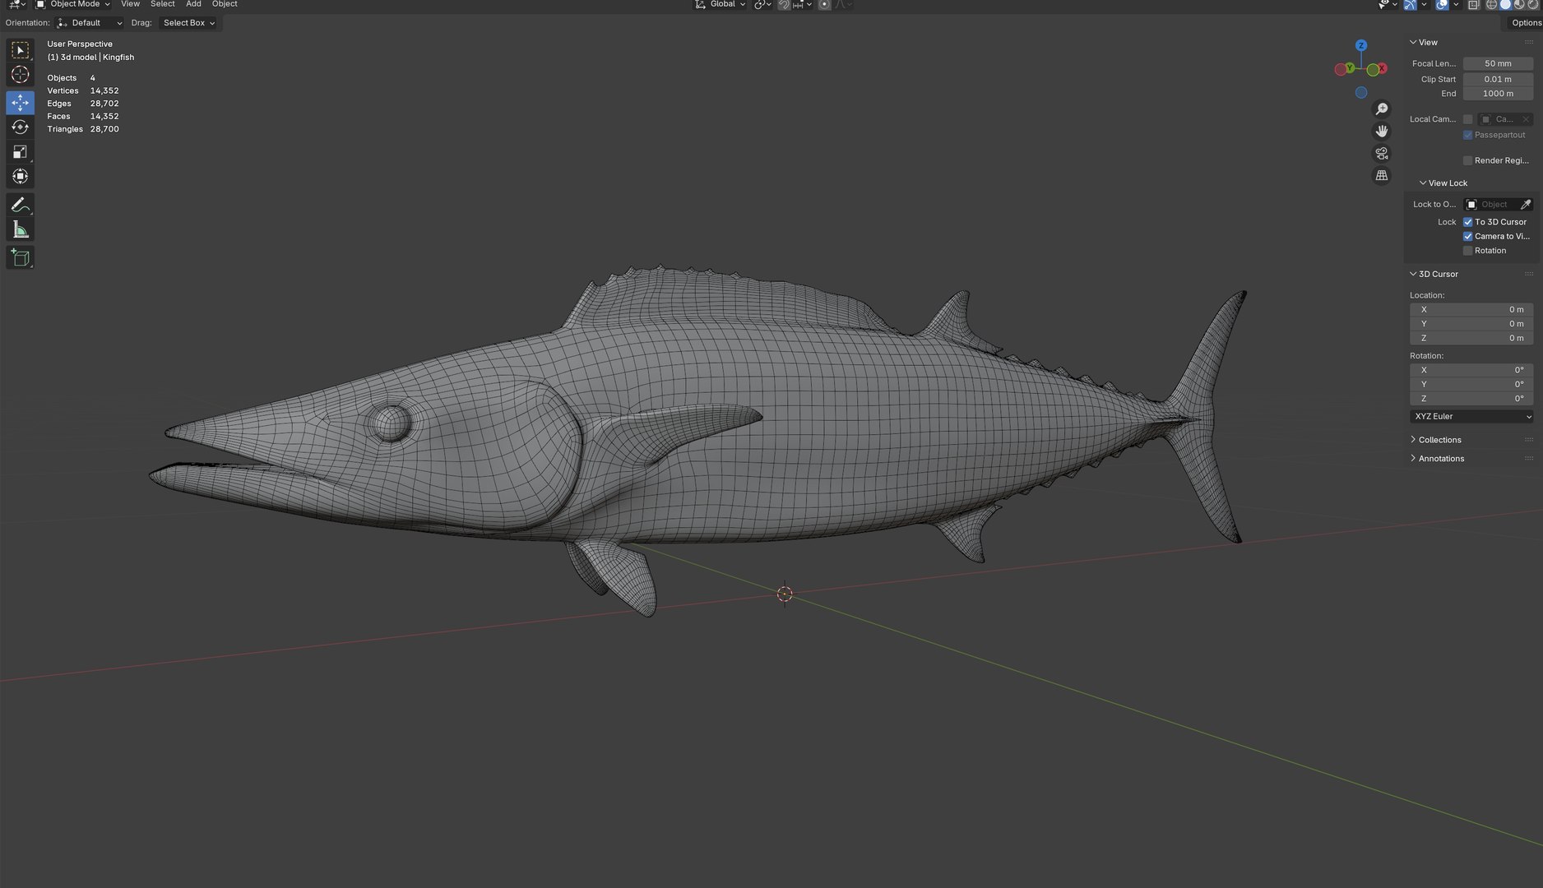Click the eyedropper next to Lock to Object
Screen dimensions: 1543x888
point(1526,205)
